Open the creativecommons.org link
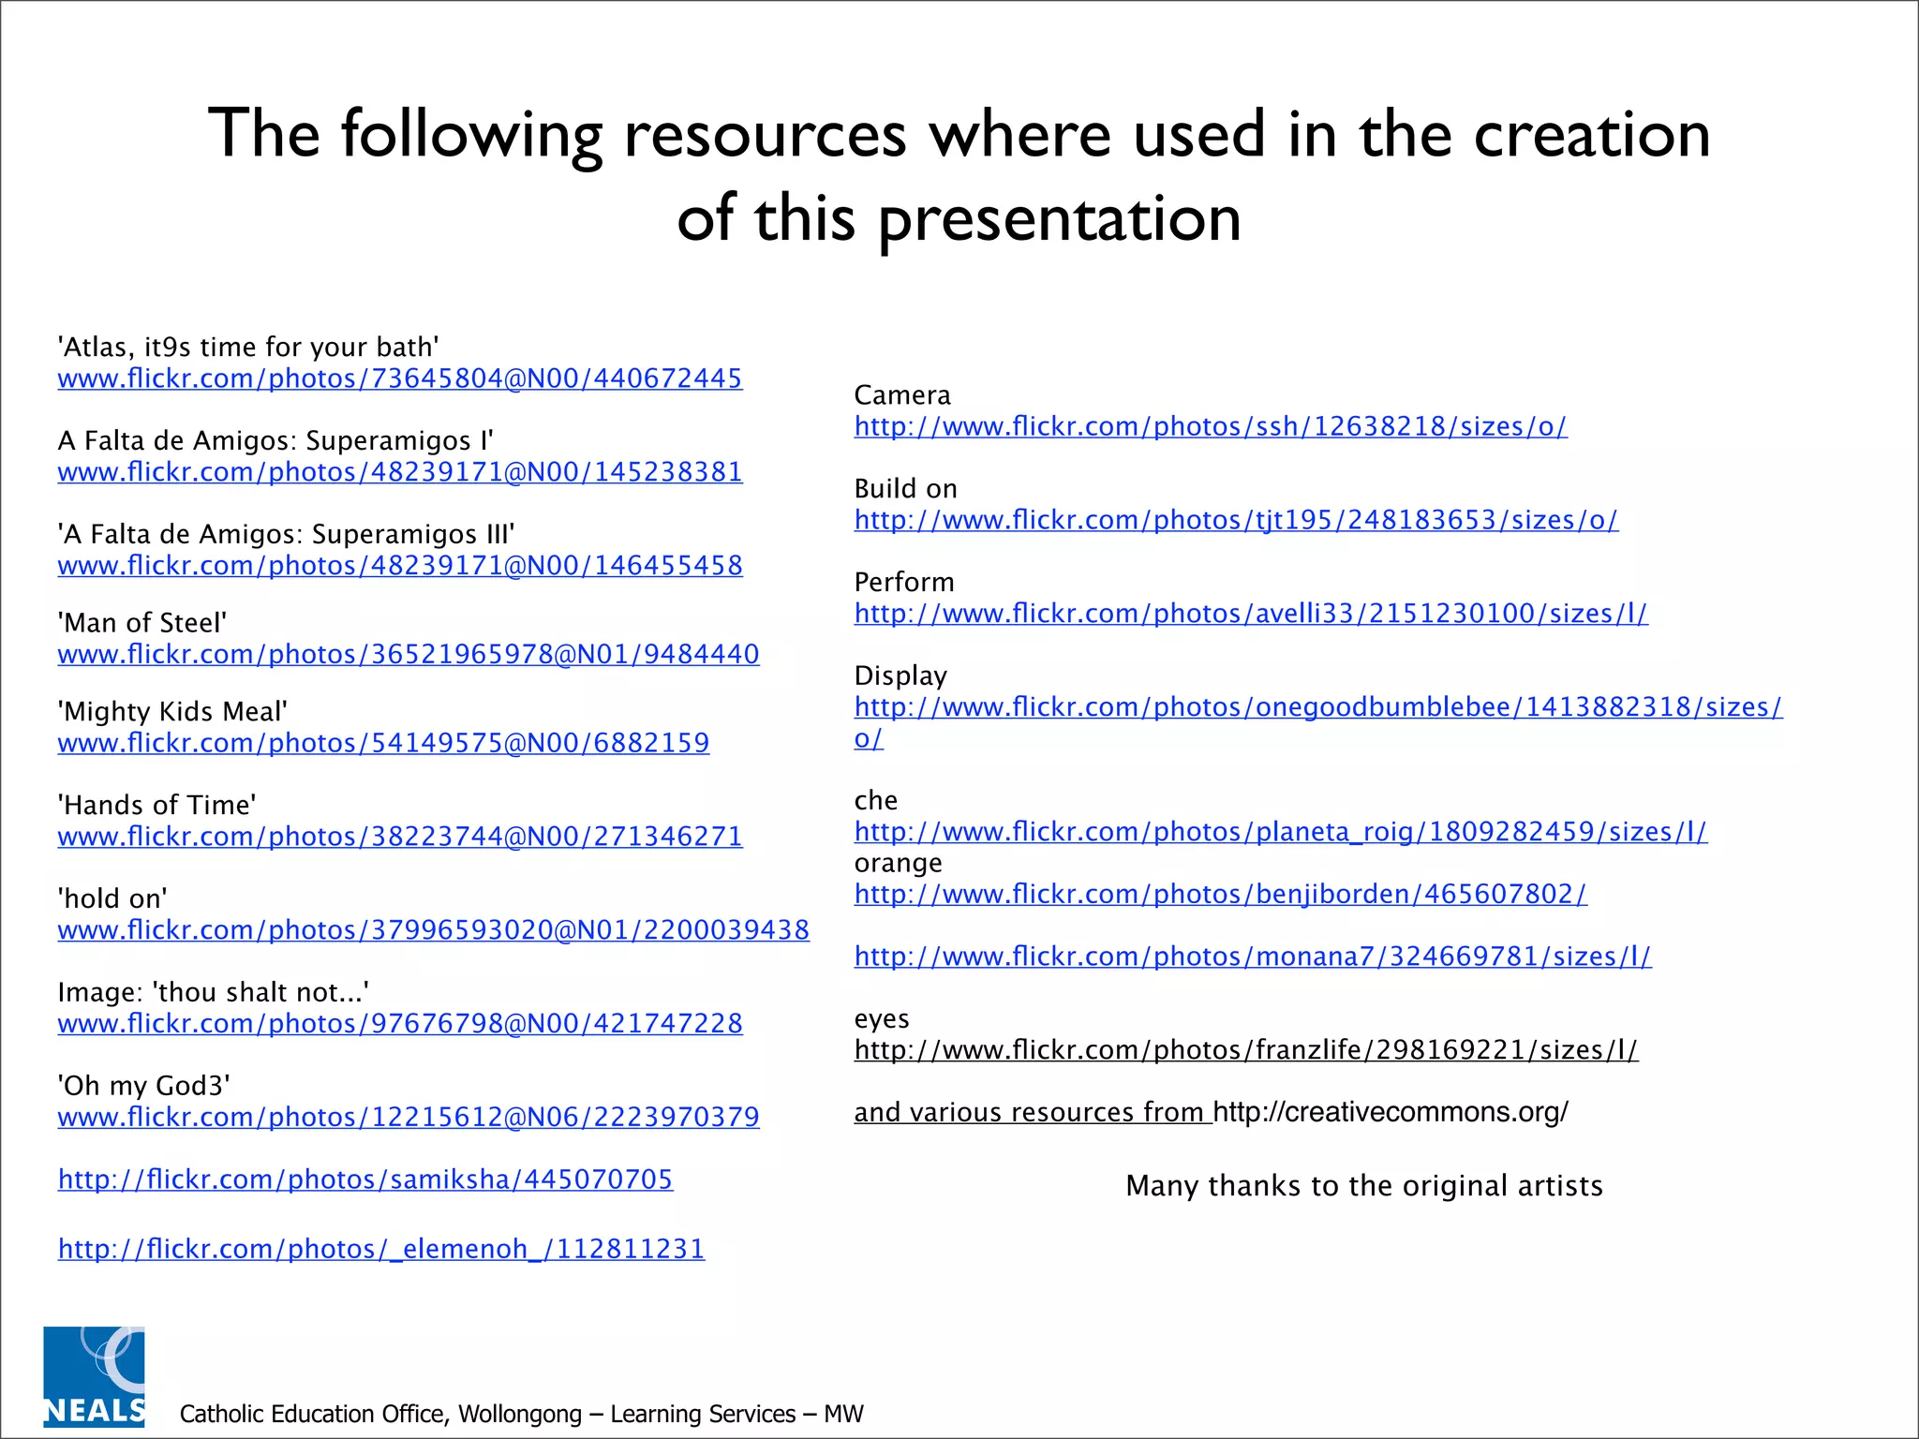 point(1391,1112)
